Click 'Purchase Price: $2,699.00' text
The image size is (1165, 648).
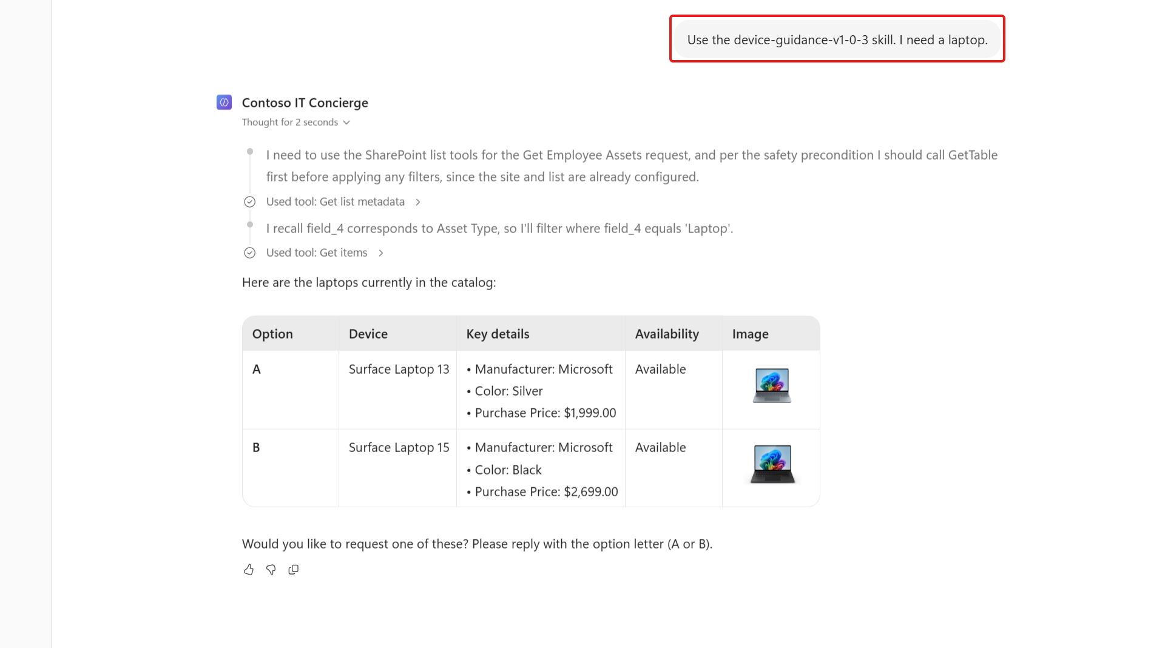point(547,492)
